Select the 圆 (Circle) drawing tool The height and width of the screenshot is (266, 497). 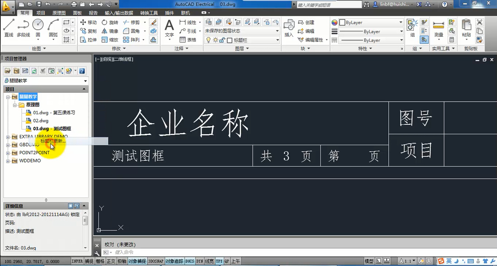click(x=38, y=27)
